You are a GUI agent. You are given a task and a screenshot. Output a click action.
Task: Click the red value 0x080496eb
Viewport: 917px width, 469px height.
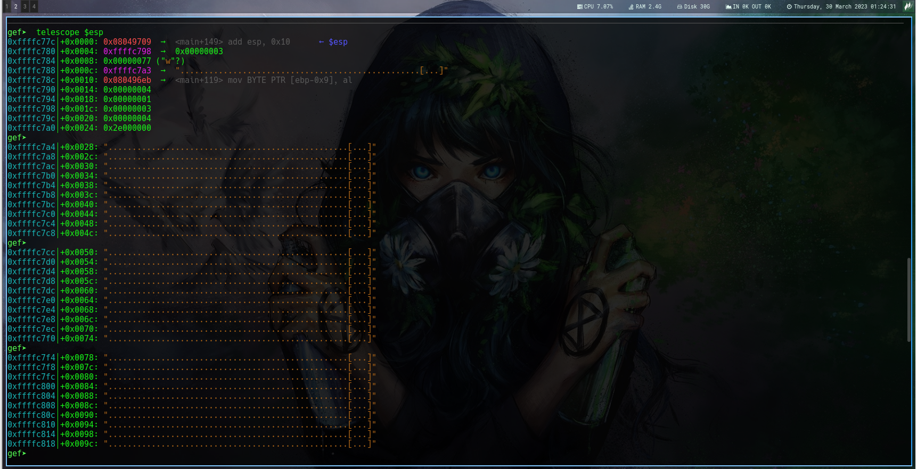(x=127, y=80)
